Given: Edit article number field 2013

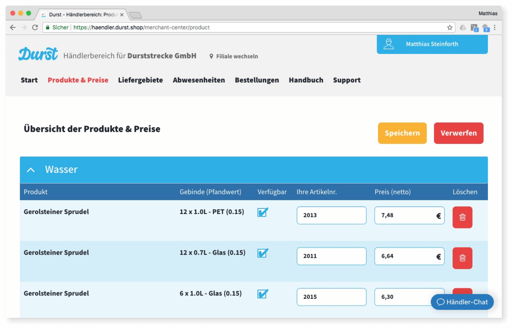Looking at the screenshot, I should pos(332,215).
